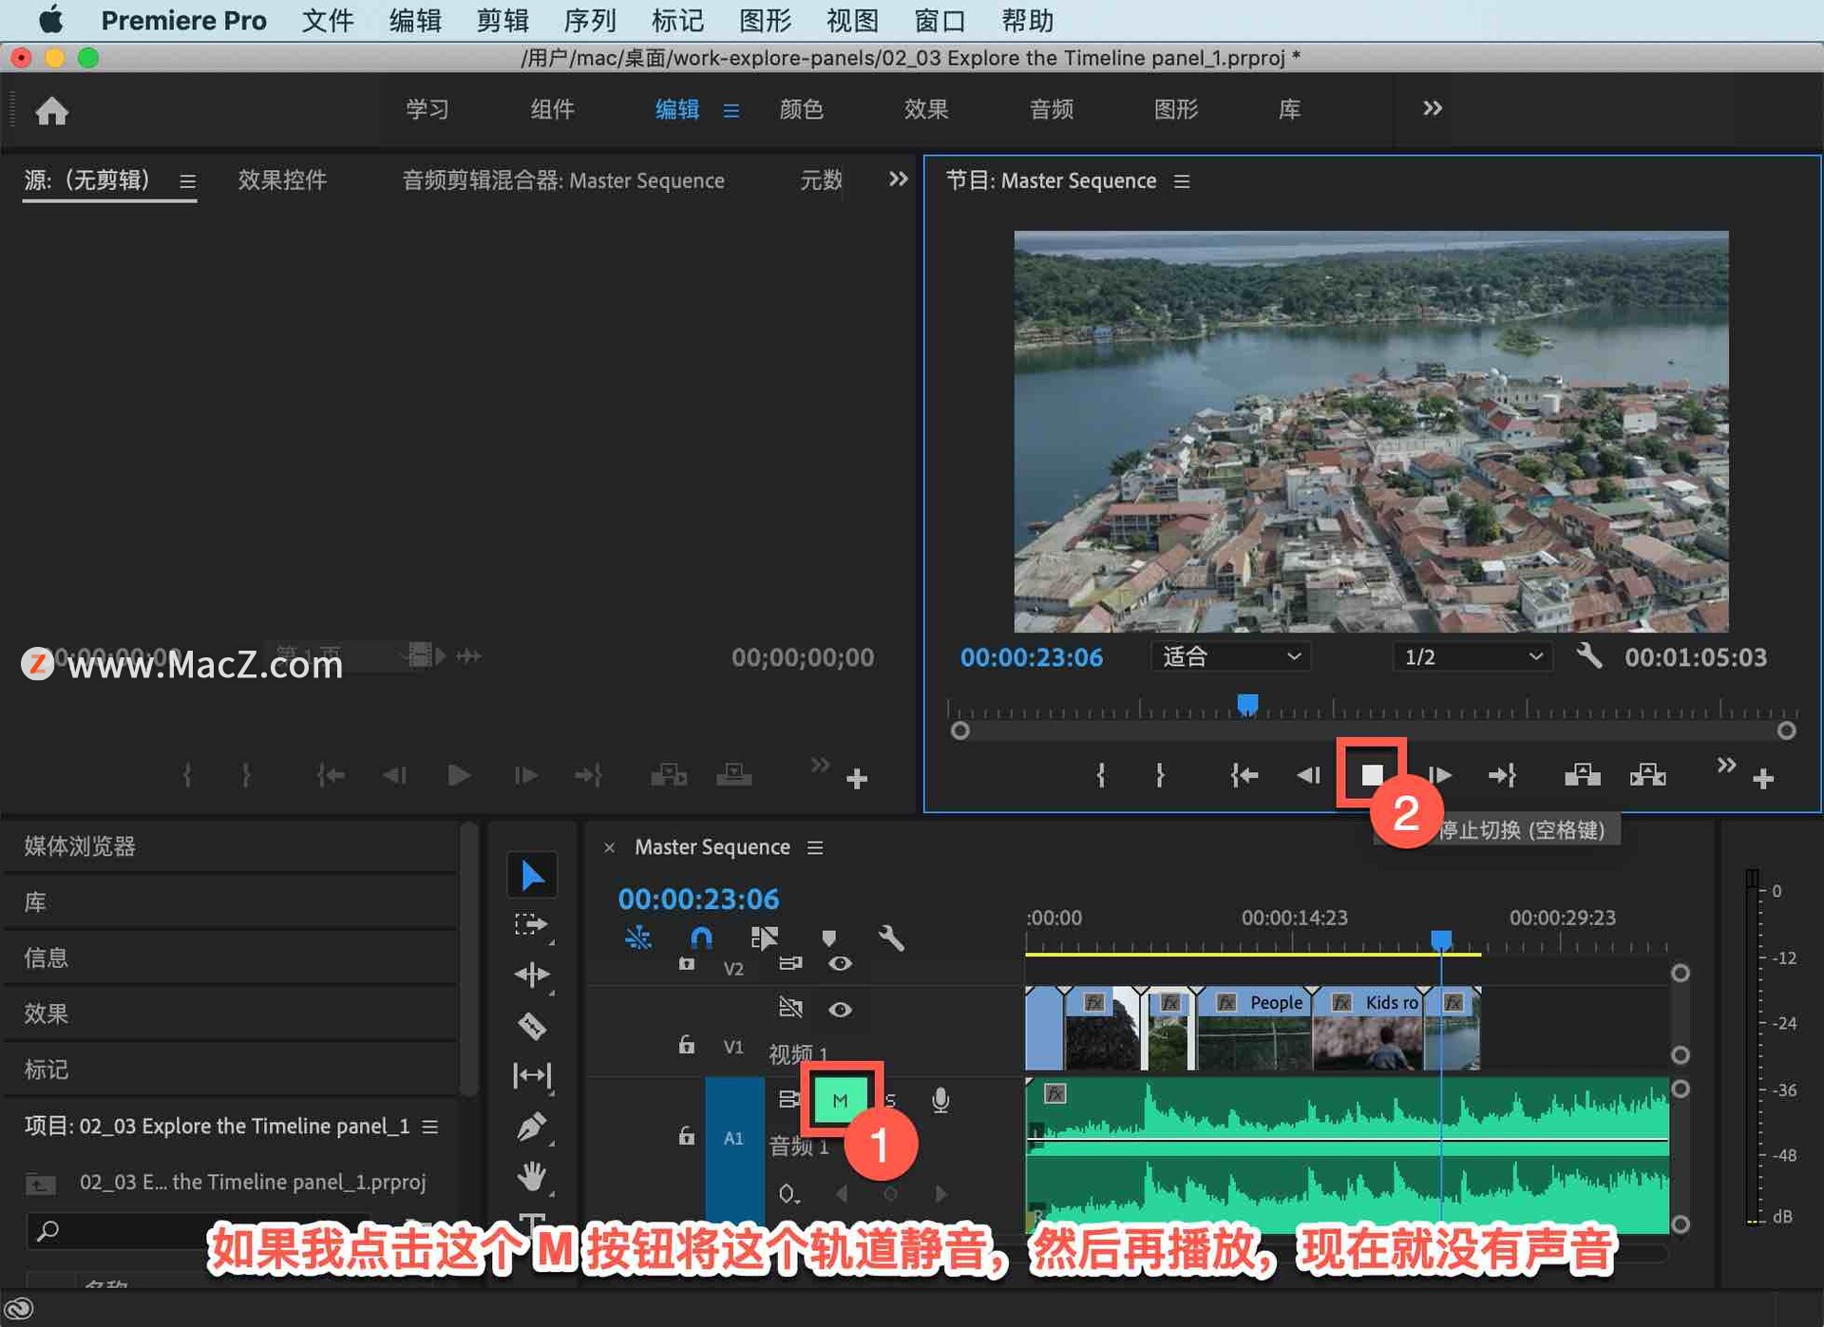The width and height of the screenshot is (1824, 1327).
Task: Open Source panel hamburger menu
Action: click(x=188, y=180)
